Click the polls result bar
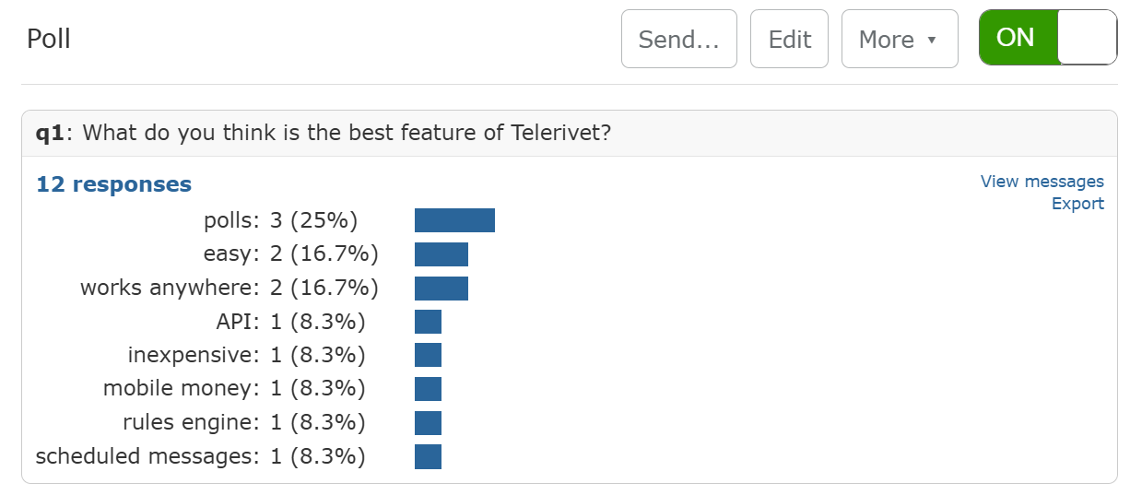 pyautogui.click(x=454, y=220)
